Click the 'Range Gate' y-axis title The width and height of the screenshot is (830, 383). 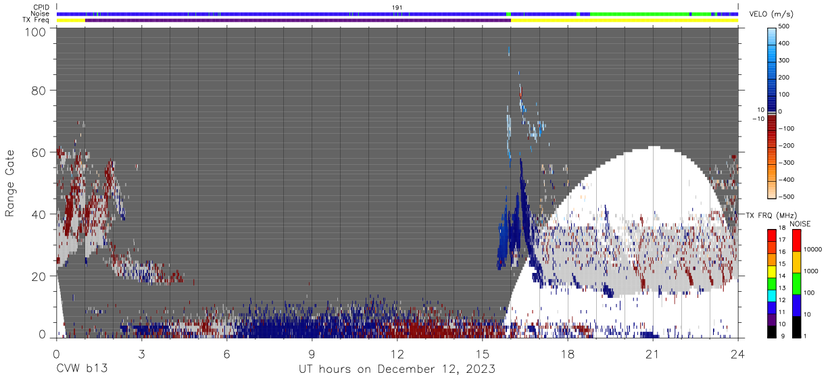(10, 183)
